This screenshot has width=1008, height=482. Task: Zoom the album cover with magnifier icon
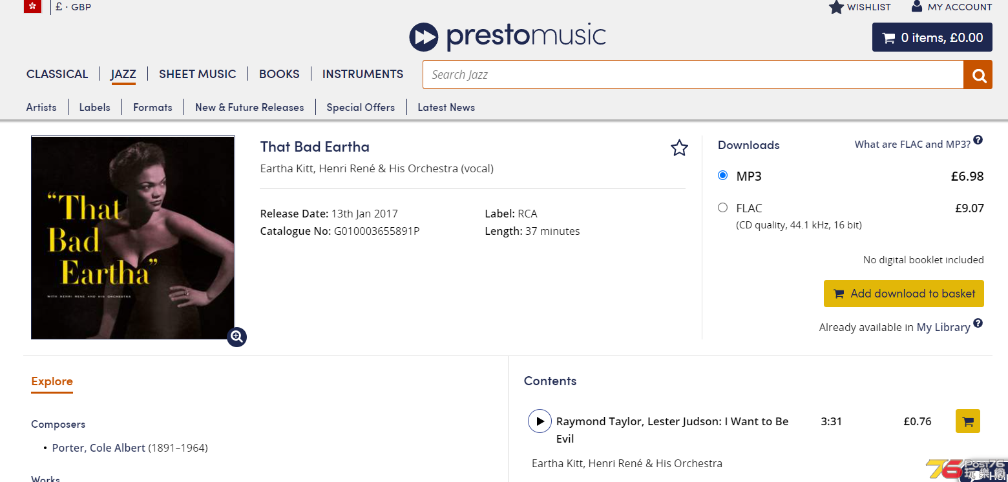236,337
